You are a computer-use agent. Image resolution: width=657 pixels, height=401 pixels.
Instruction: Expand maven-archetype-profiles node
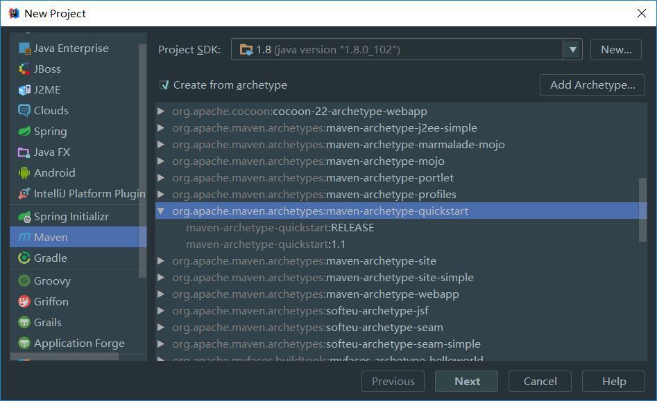[x=160, y=195]
